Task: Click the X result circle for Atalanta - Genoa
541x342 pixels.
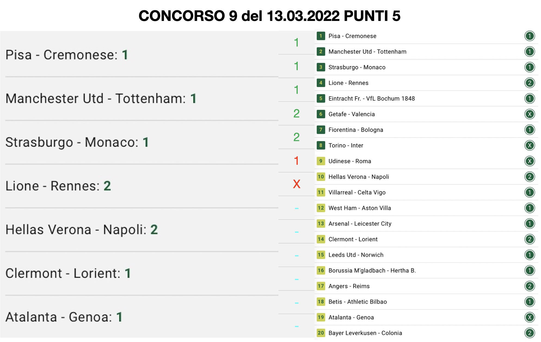Action: (529, 317)
